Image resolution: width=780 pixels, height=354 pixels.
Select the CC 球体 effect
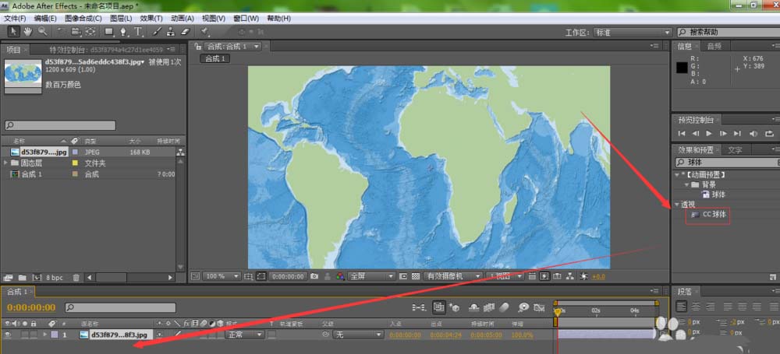pos(714,215)
